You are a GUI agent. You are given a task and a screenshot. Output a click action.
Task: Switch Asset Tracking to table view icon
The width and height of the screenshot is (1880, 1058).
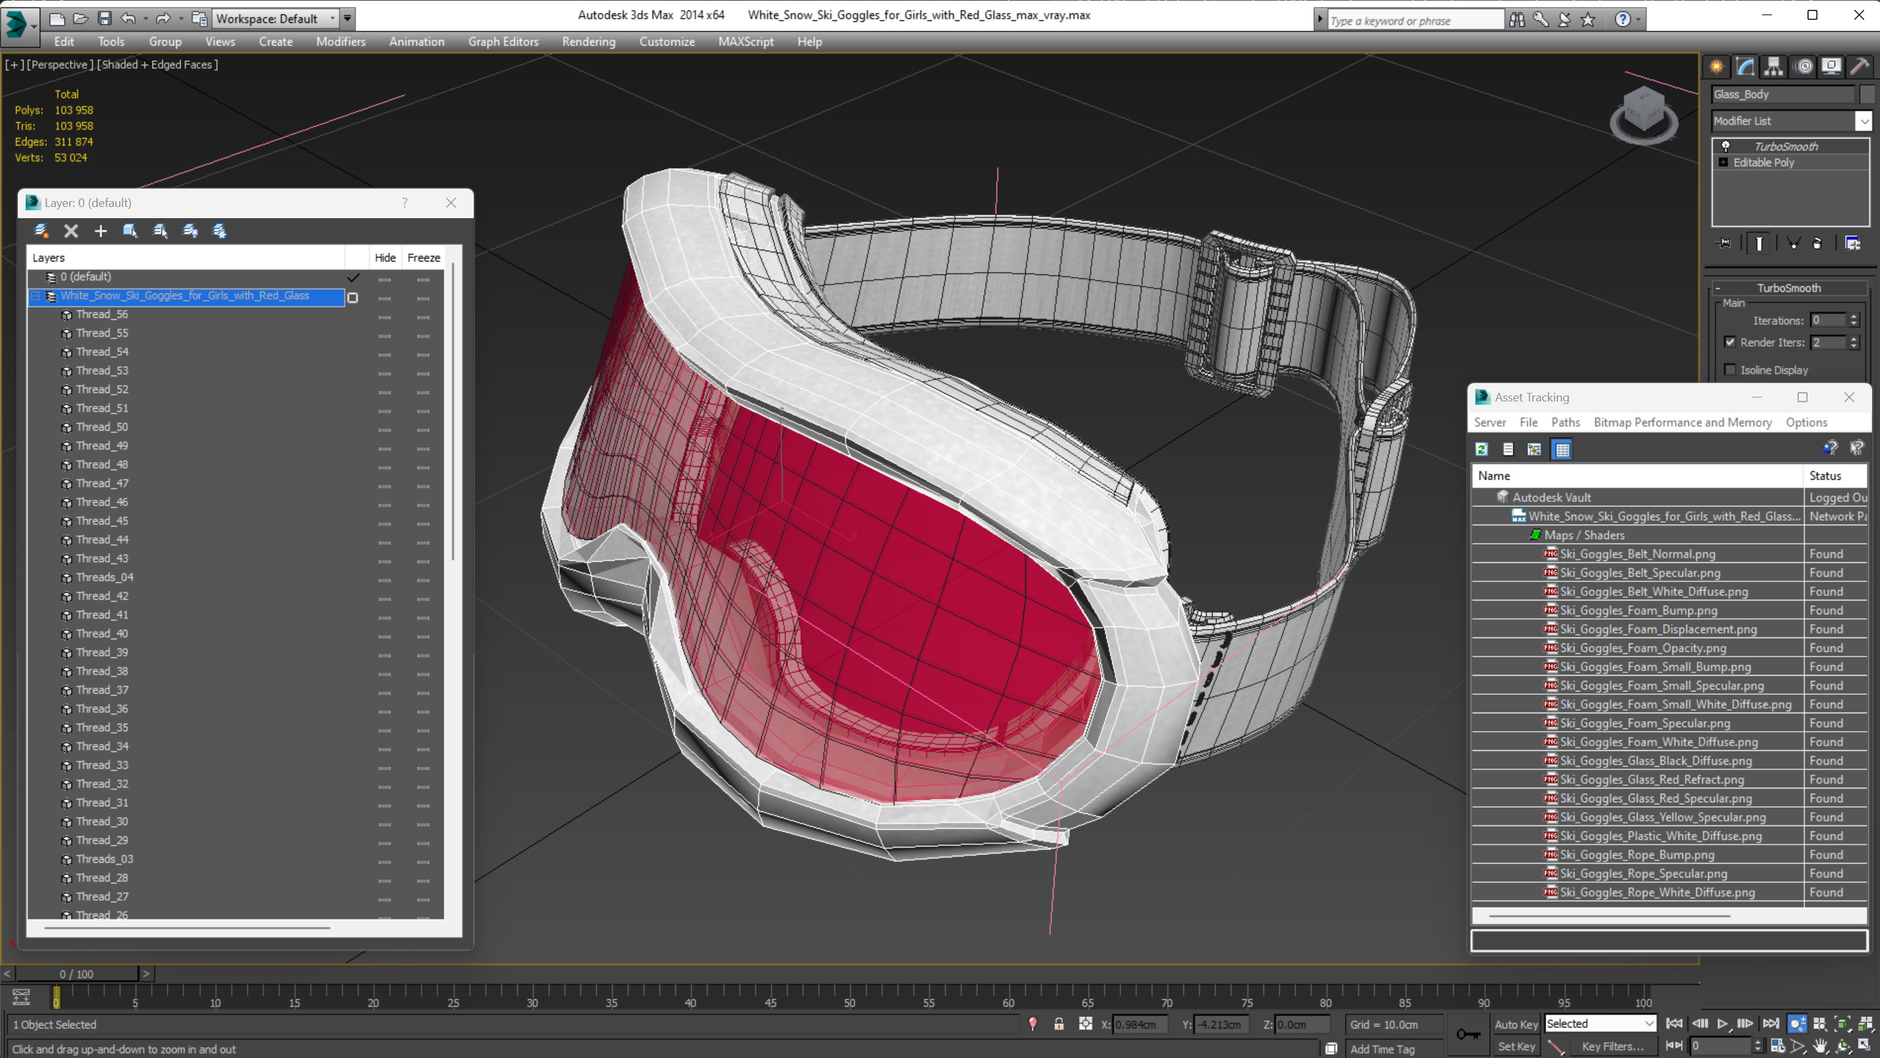point(1562,449)
